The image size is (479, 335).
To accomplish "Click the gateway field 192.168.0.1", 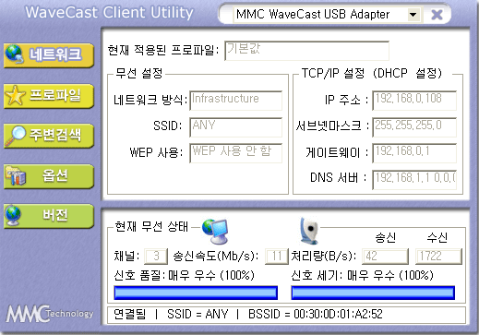I will pyautogui.click(x=414, y=153).
